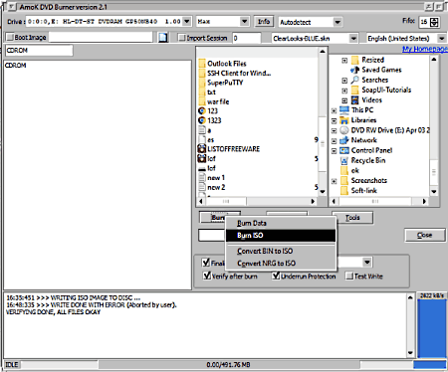
Task: Click the Network icon in tree
Action: tap(344, 140)
